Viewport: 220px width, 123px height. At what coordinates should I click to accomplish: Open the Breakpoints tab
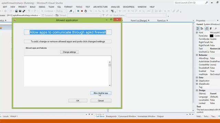pos(111,116)
